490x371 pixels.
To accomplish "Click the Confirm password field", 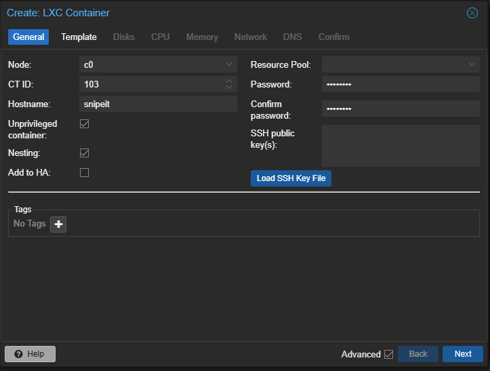I will tap(401, 109).
